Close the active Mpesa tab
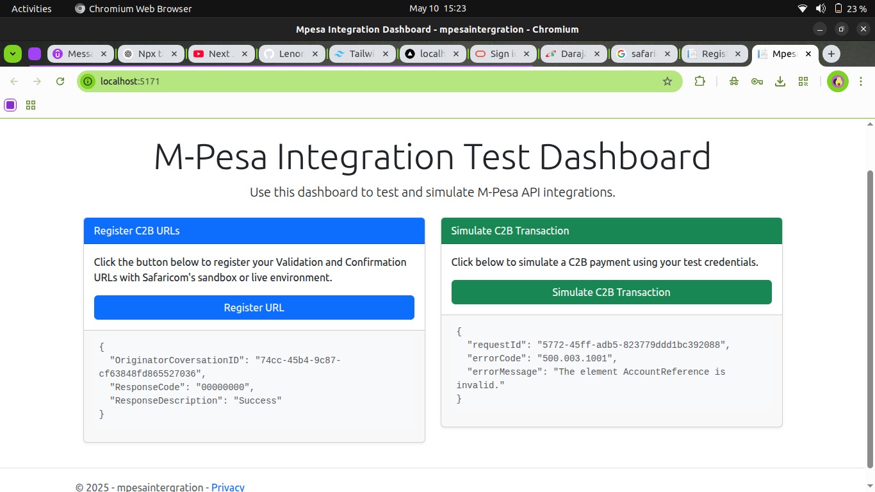875x492 pixels. pos(808,54)
